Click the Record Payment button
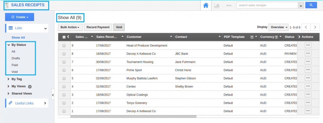 tap(98, 27)
